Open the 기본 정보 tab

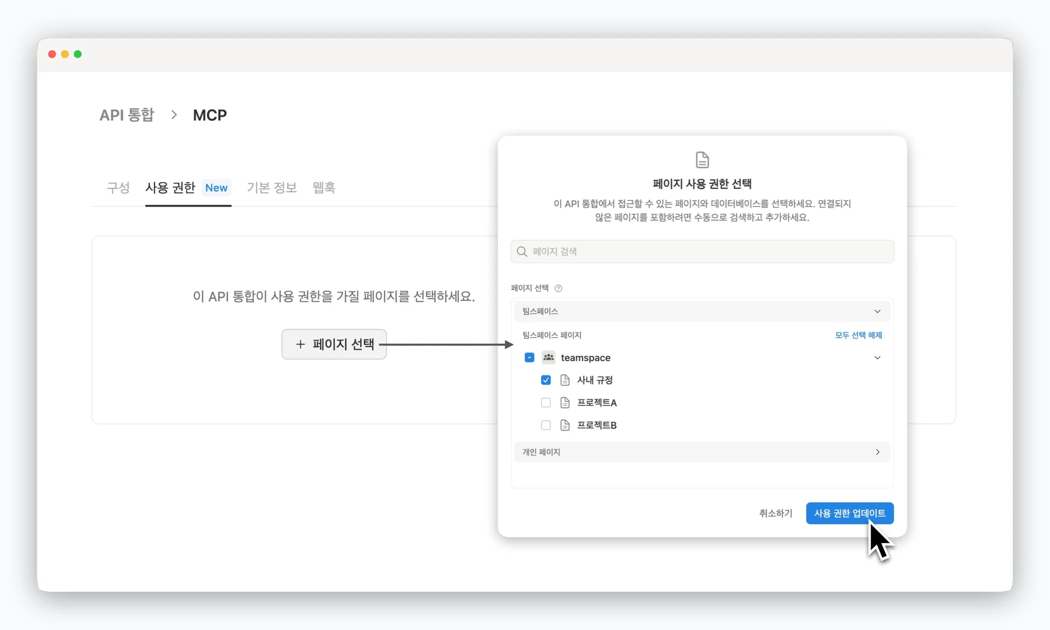coord(271,188)
